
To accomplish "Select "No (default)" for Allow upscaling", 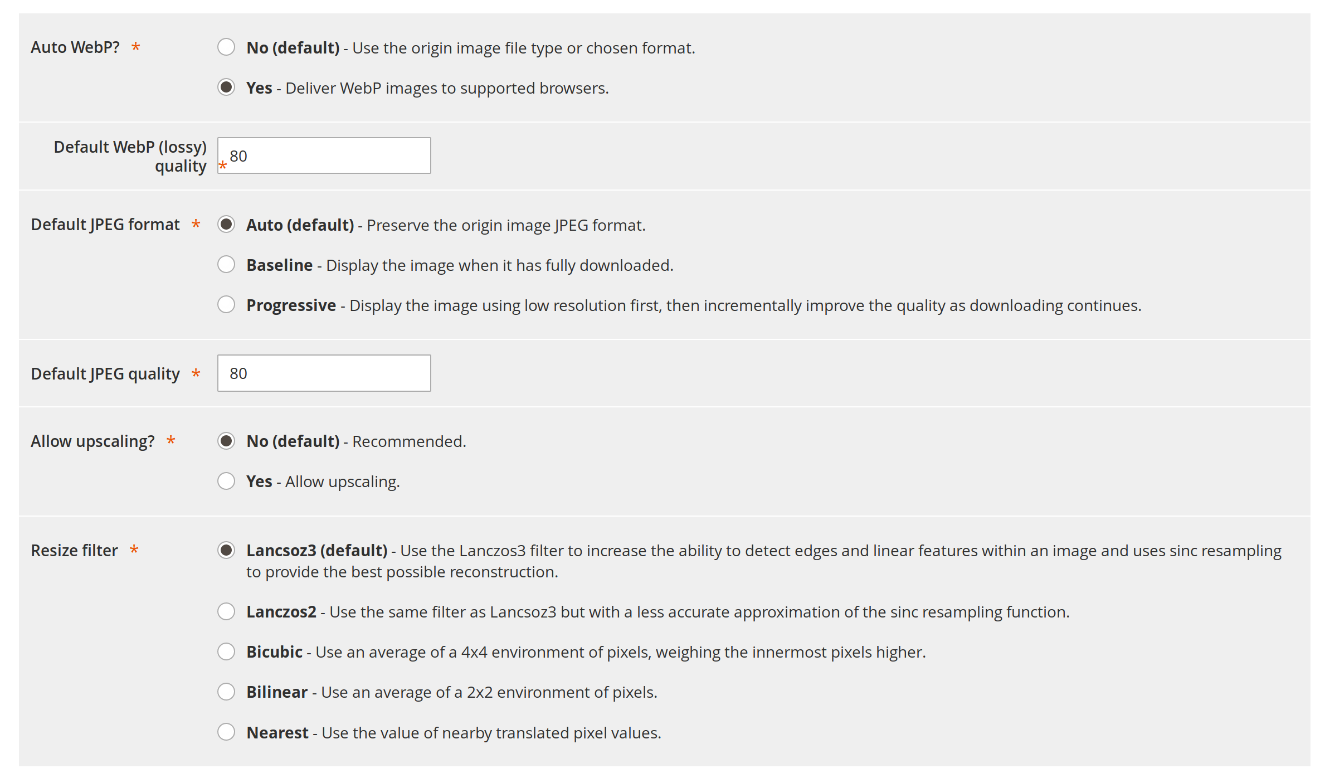I will [226, 441].
